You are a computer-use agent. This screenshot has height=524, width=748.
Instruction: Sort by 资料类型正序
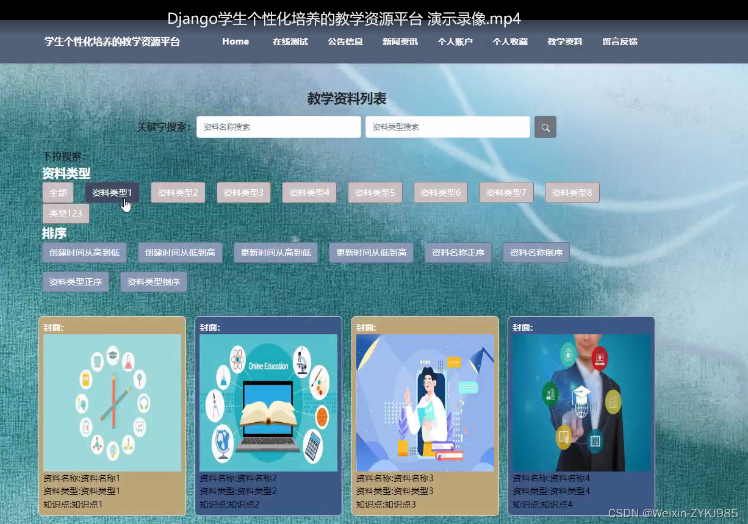[x=76, y=282]
